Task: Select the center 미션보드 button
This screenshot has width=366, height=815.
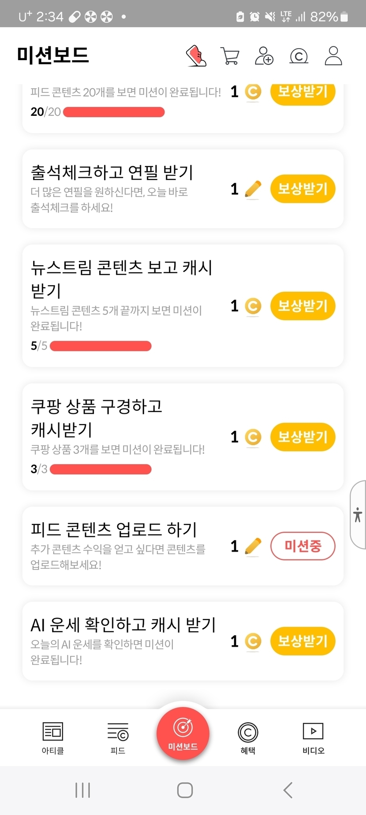Action: point(183,734)
